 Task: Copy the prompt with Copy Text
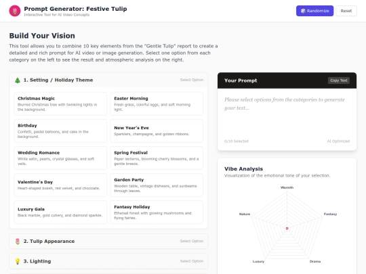click(x=339, y=81)
